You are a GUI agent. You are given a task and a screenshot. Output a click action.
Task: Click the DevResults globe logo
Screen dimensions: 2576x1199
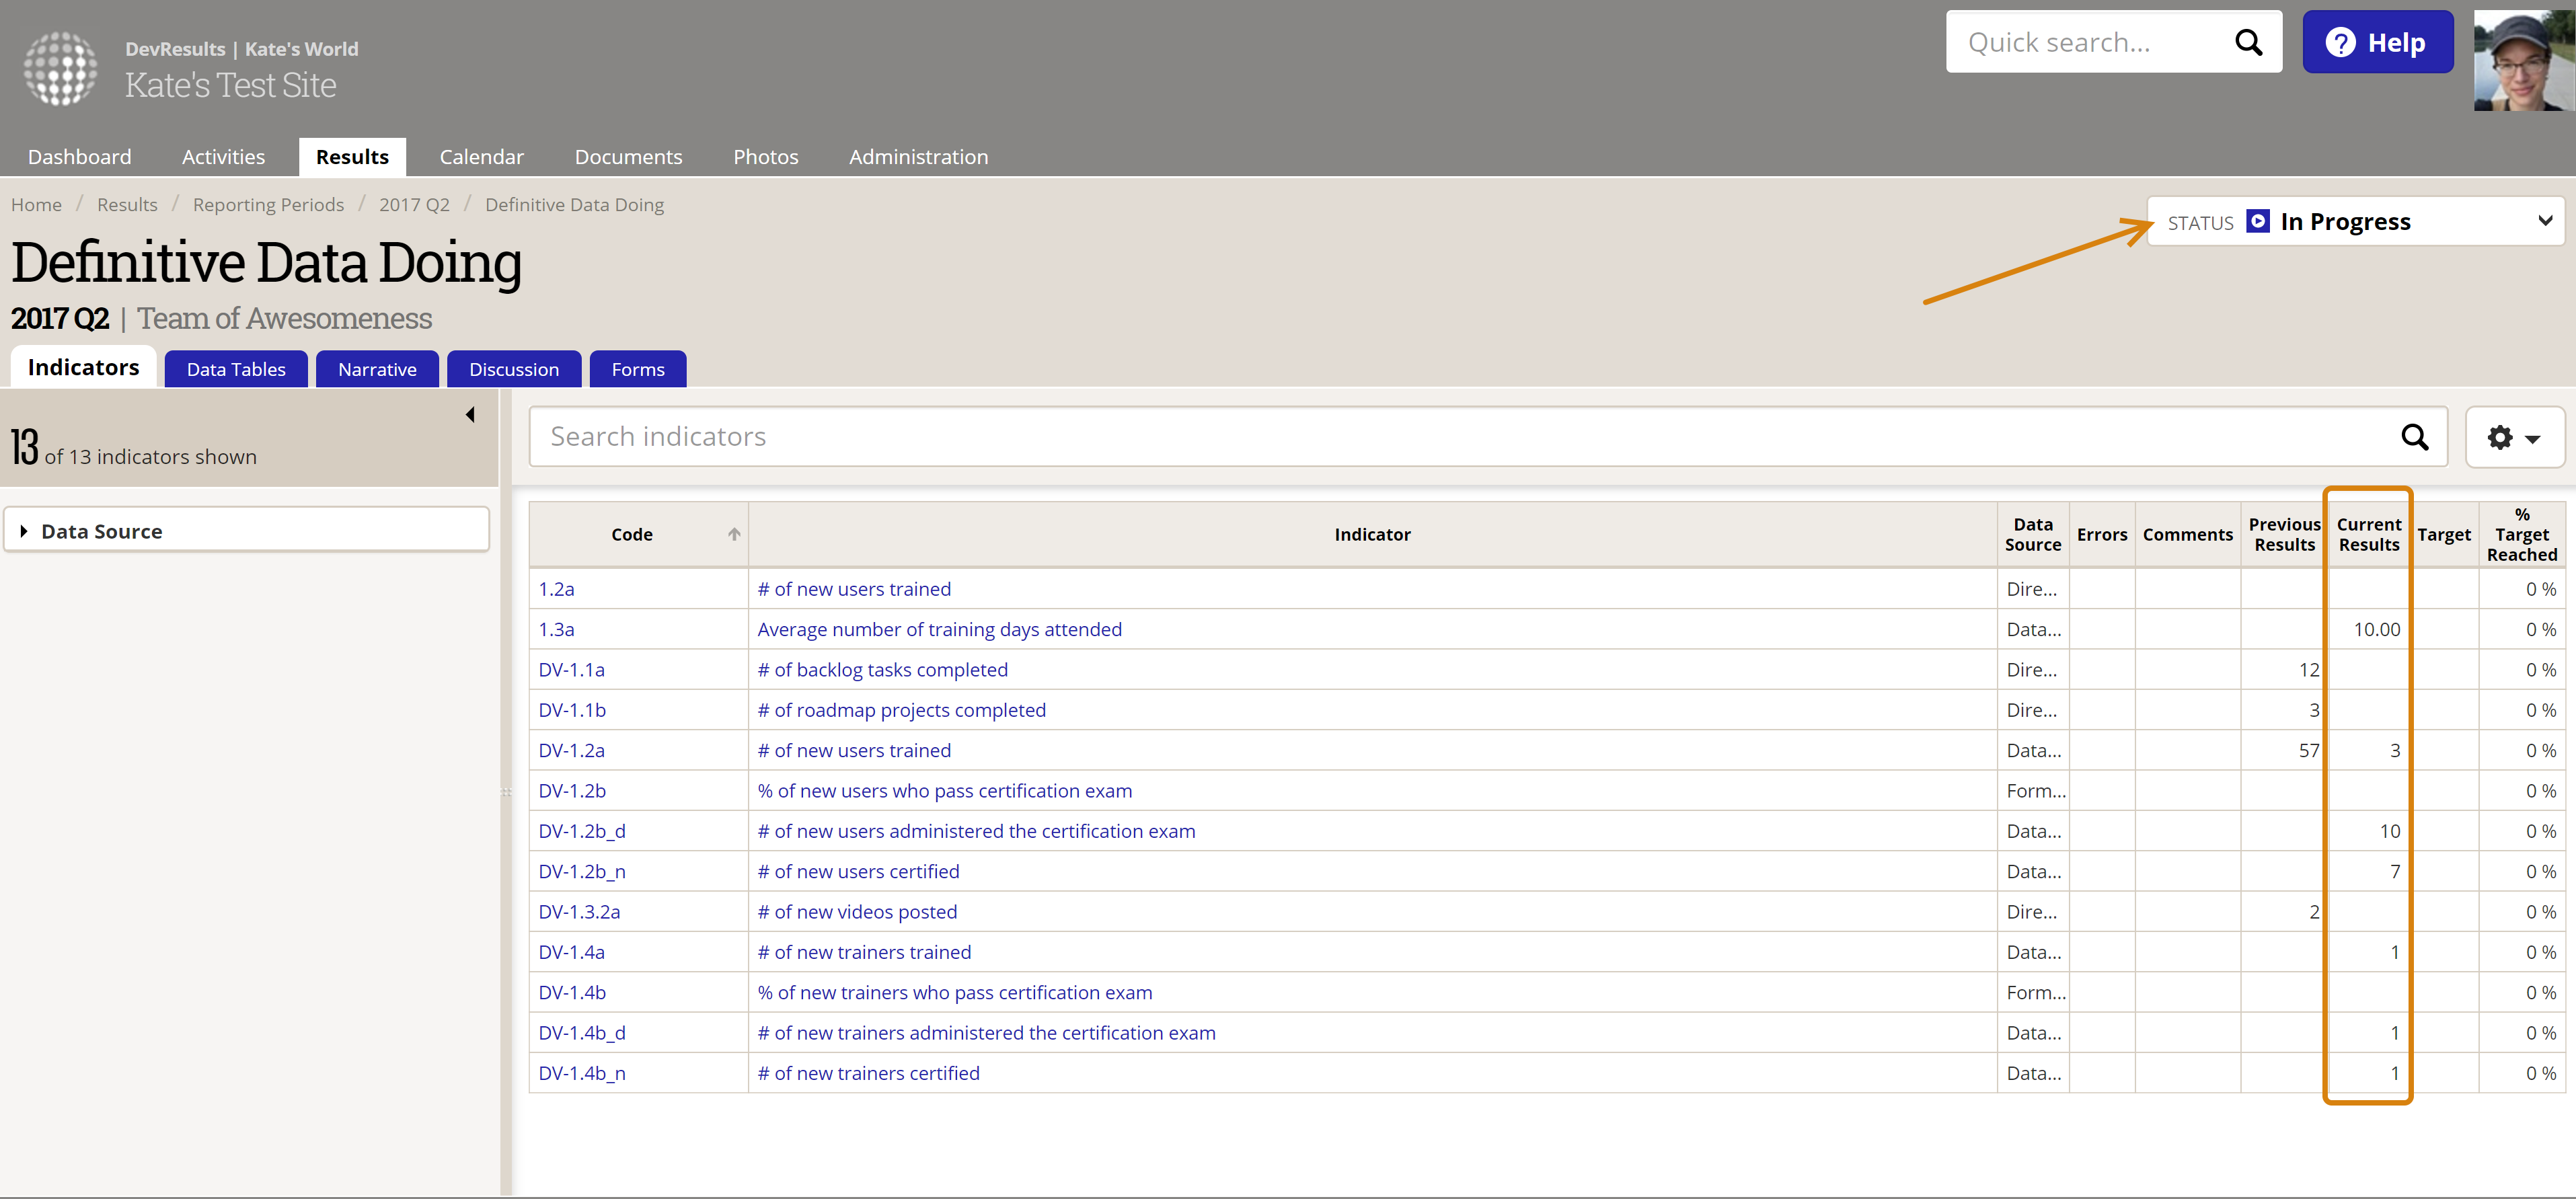(60, 68)
